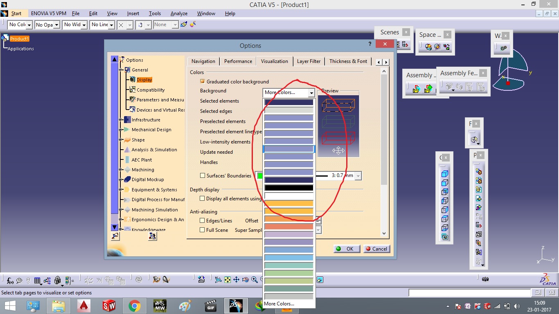The height and width of the screenshot is (314, 559).
Task: Select the Fit All In view icon
Action: coord(228,280)
